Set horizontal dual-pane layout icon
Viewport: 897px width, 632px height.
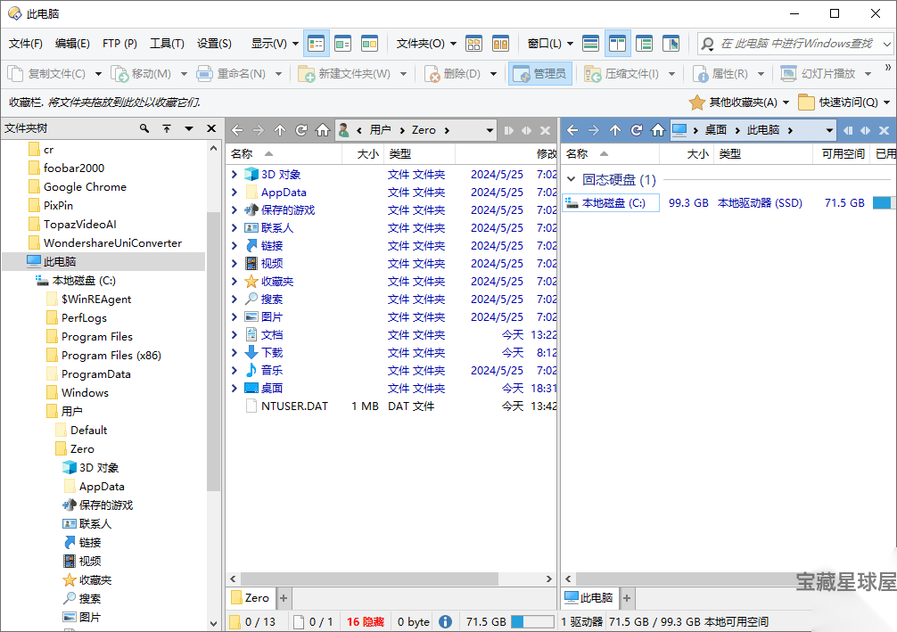[x=590, y=44]
